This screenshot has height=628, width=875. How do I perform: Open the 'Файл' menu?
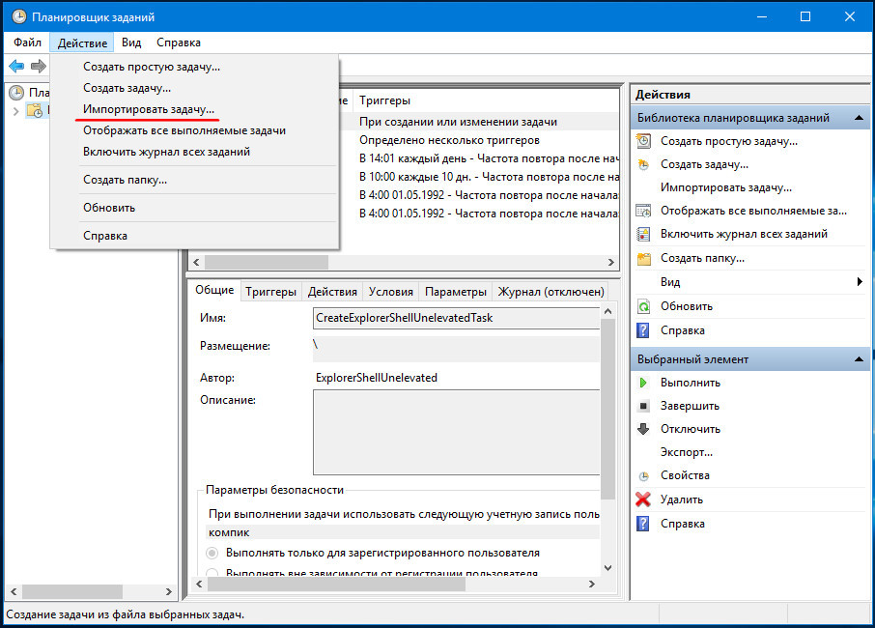pos(27,43)
